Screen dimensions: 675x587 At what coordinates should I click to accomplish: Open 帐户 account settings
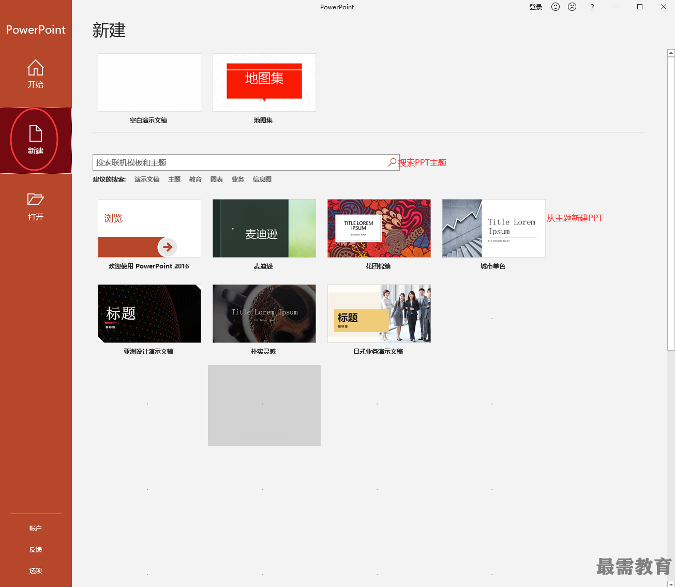[36, 528]
